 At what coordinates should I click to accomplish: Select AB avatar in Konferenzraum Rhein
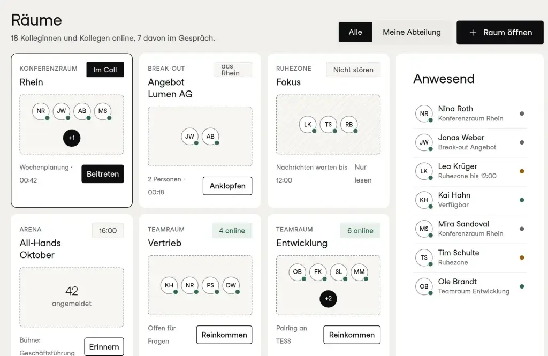point(82,111)
